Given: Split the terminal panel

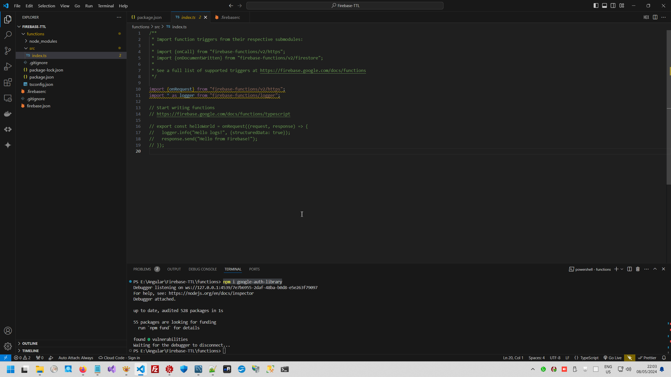Looking at the screenshot, I should point(629,269).
